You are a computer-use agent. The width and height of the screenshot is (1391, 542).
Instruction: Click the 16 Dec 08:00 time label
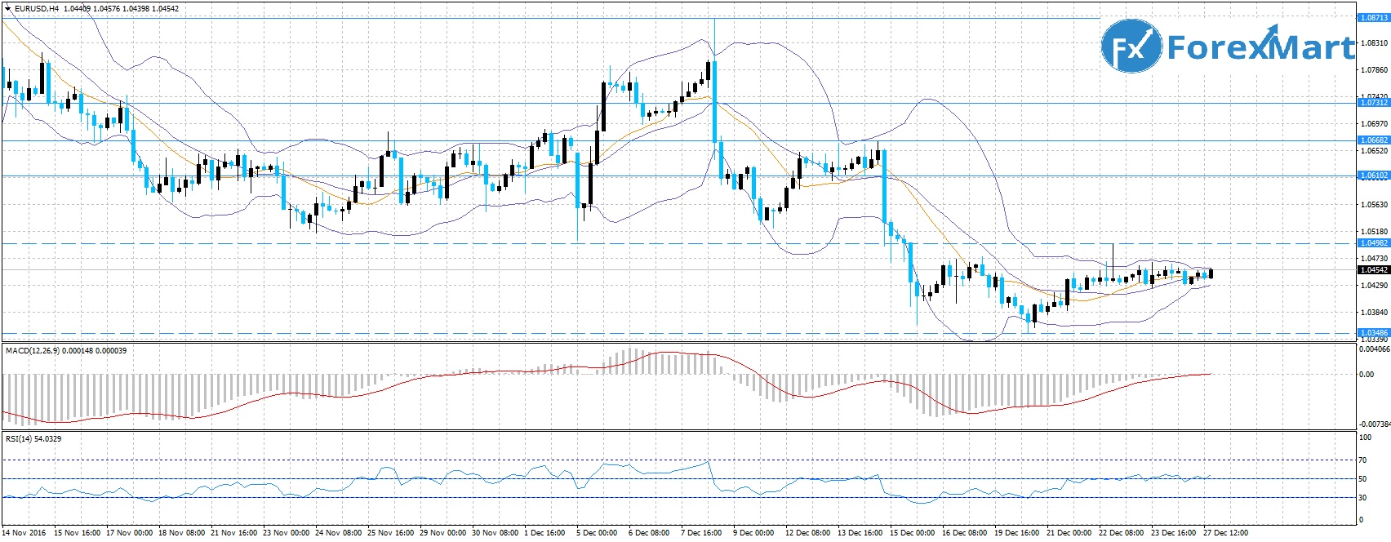pos(965,533)
